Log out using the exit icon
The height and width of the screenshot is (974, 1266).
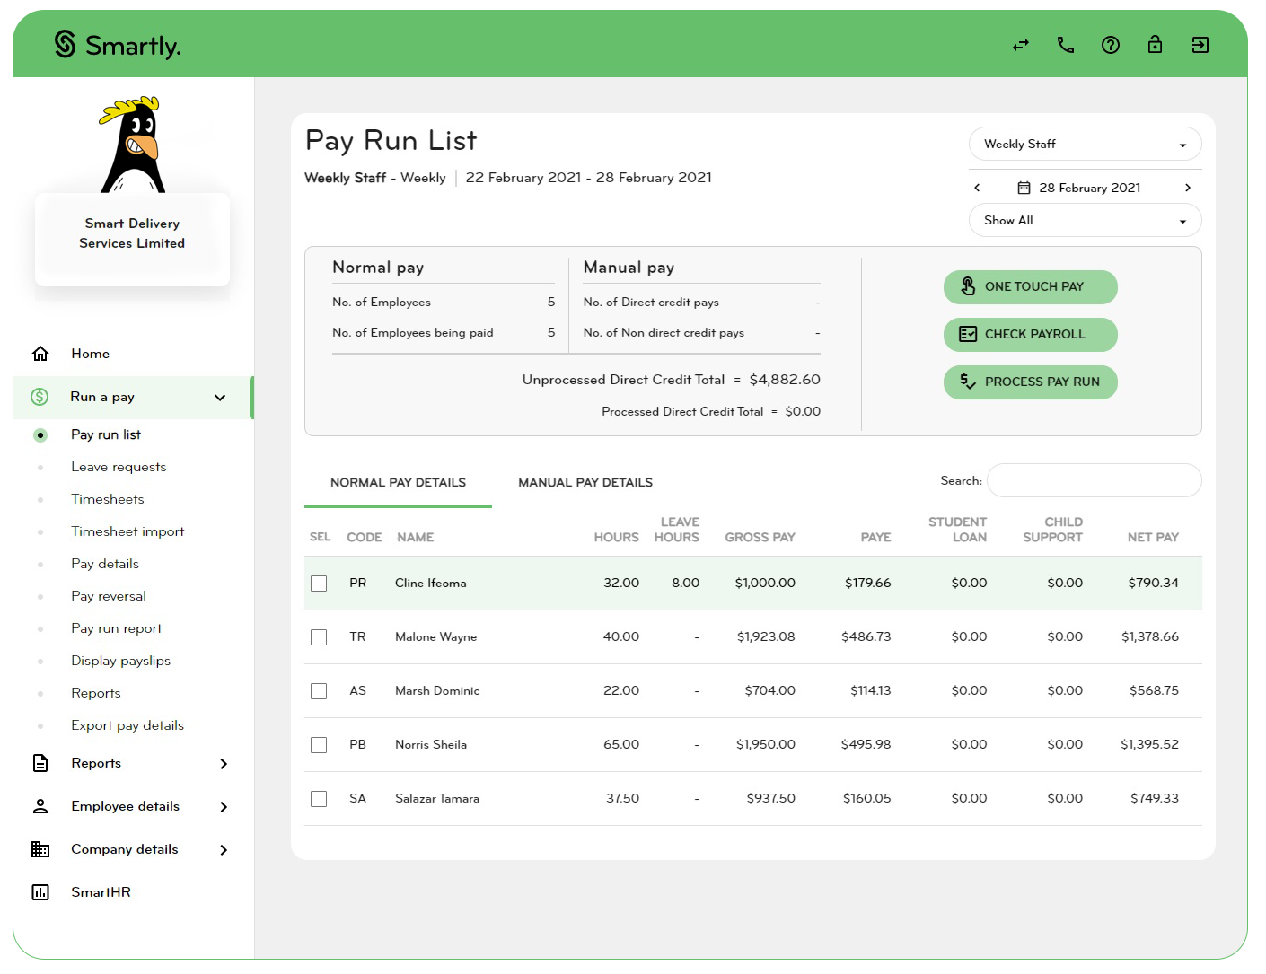(x=1200, y=44)
